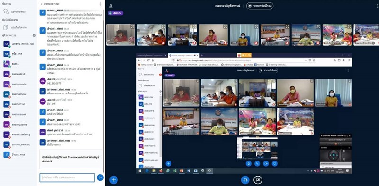Toggle the user list panel icon
This screenshot has width=379, height=186.
click(111, 6)
